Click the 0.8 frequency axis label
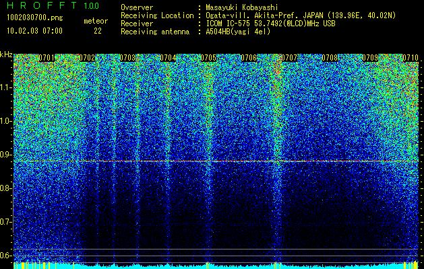Image resolution: width=424 pixels, height=269 pixels. (5, 188)
